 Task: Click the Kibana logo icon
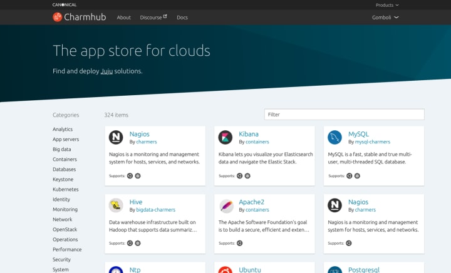tap(225, 137)
